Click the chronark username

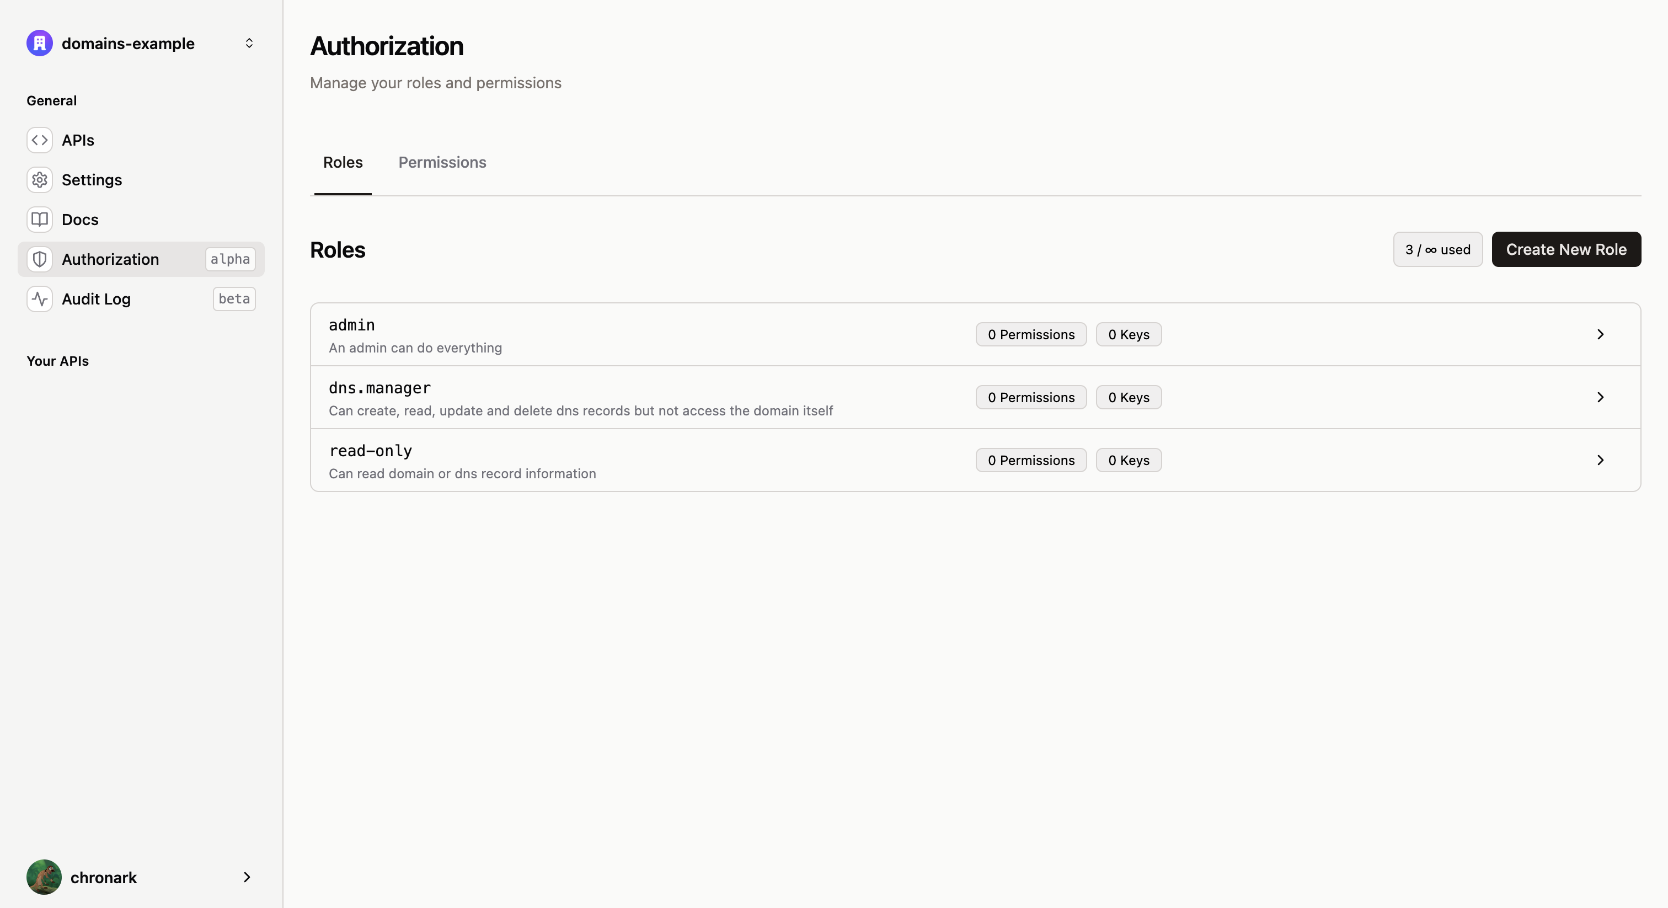tap(104, 878)
